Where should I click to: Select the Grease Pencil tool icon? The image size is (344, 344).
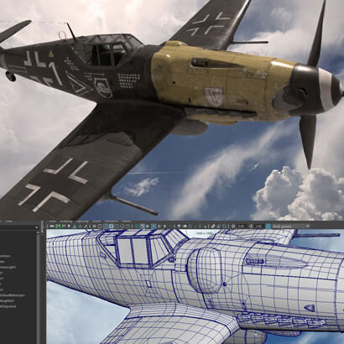(86, 226)
